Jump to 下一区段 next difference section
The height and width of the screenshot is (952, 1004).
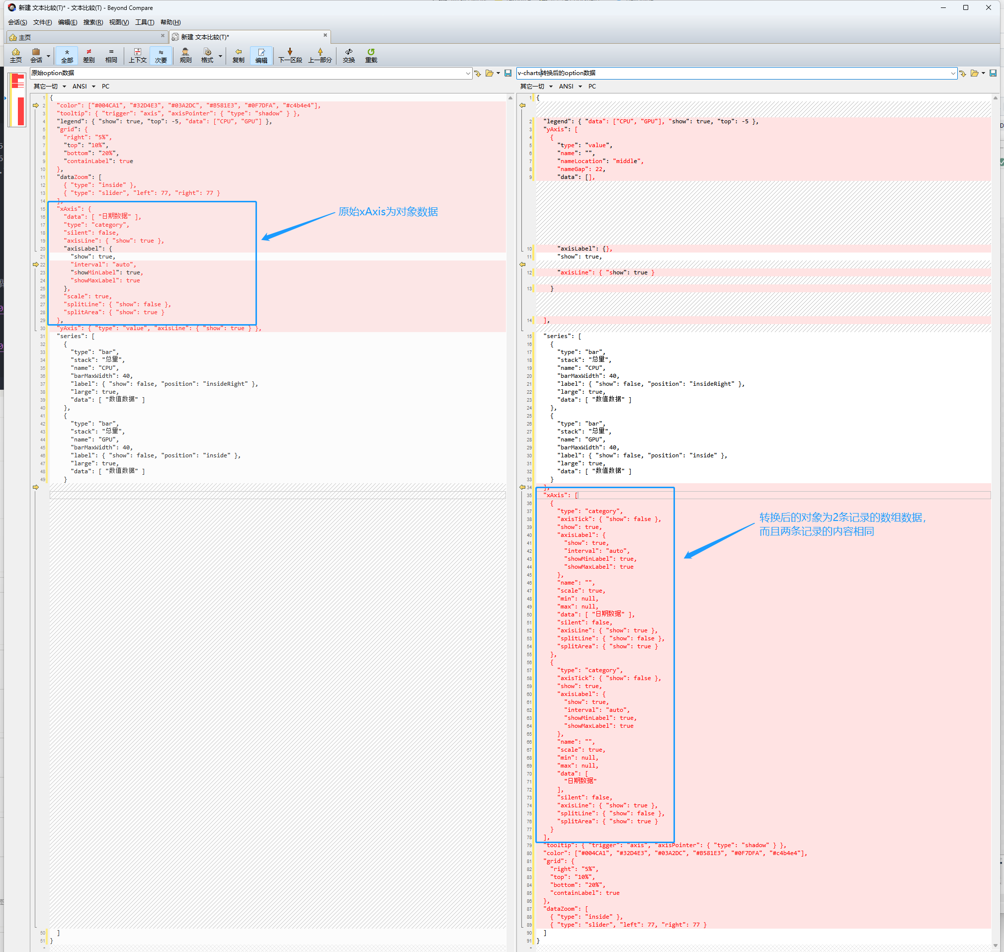290,55
